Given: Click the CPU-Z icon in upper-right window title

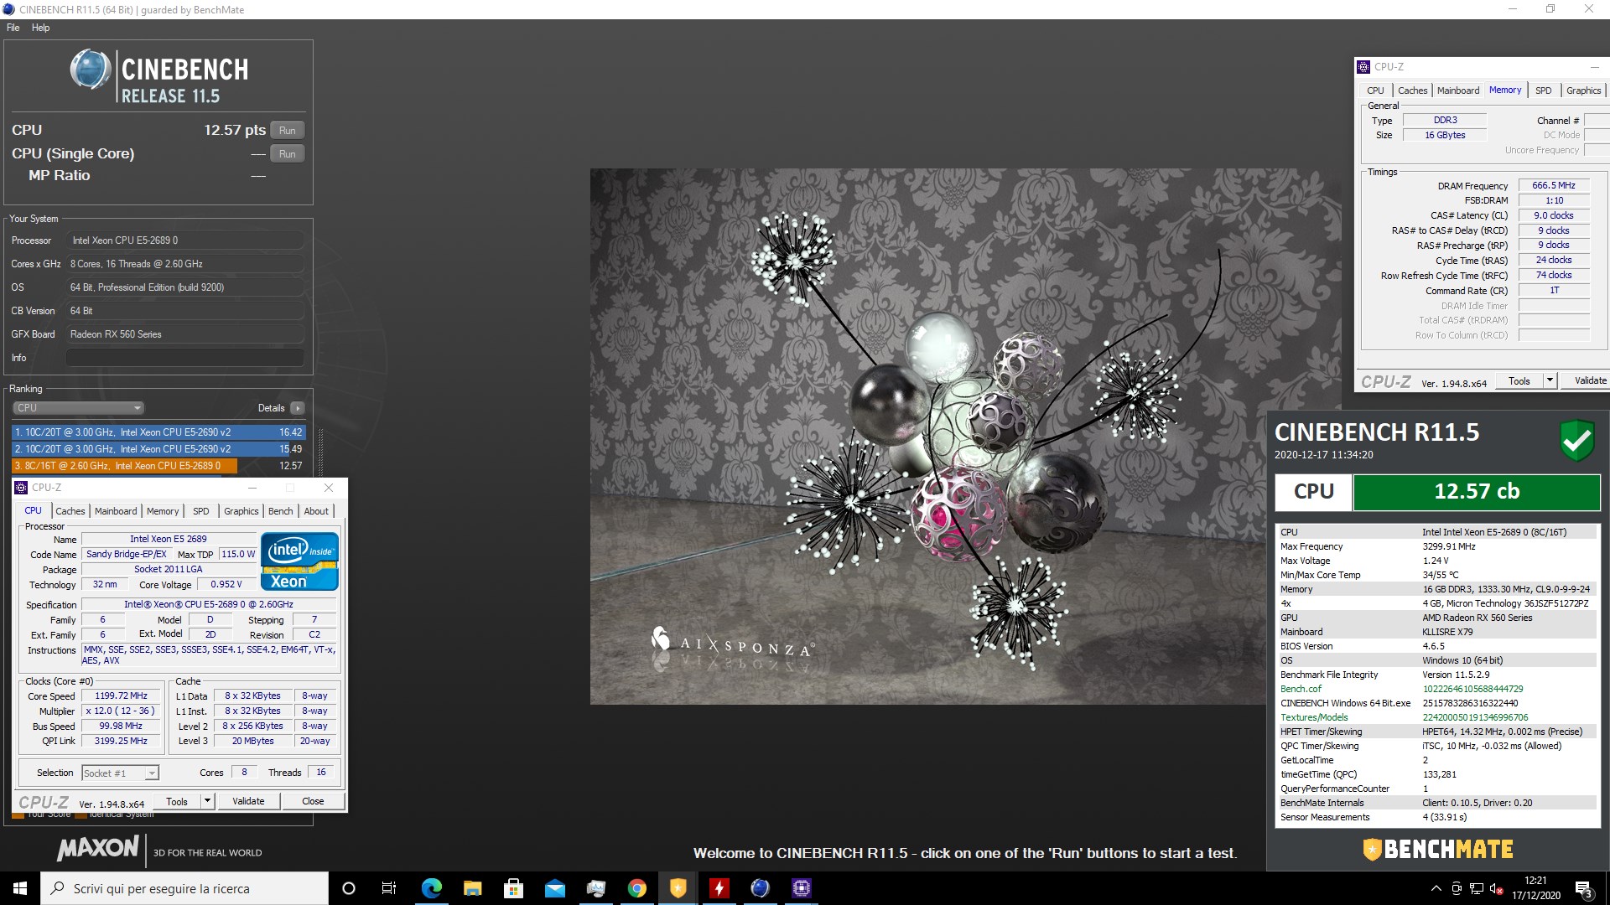Looking at the screenshot, I should click(1364, 67).
